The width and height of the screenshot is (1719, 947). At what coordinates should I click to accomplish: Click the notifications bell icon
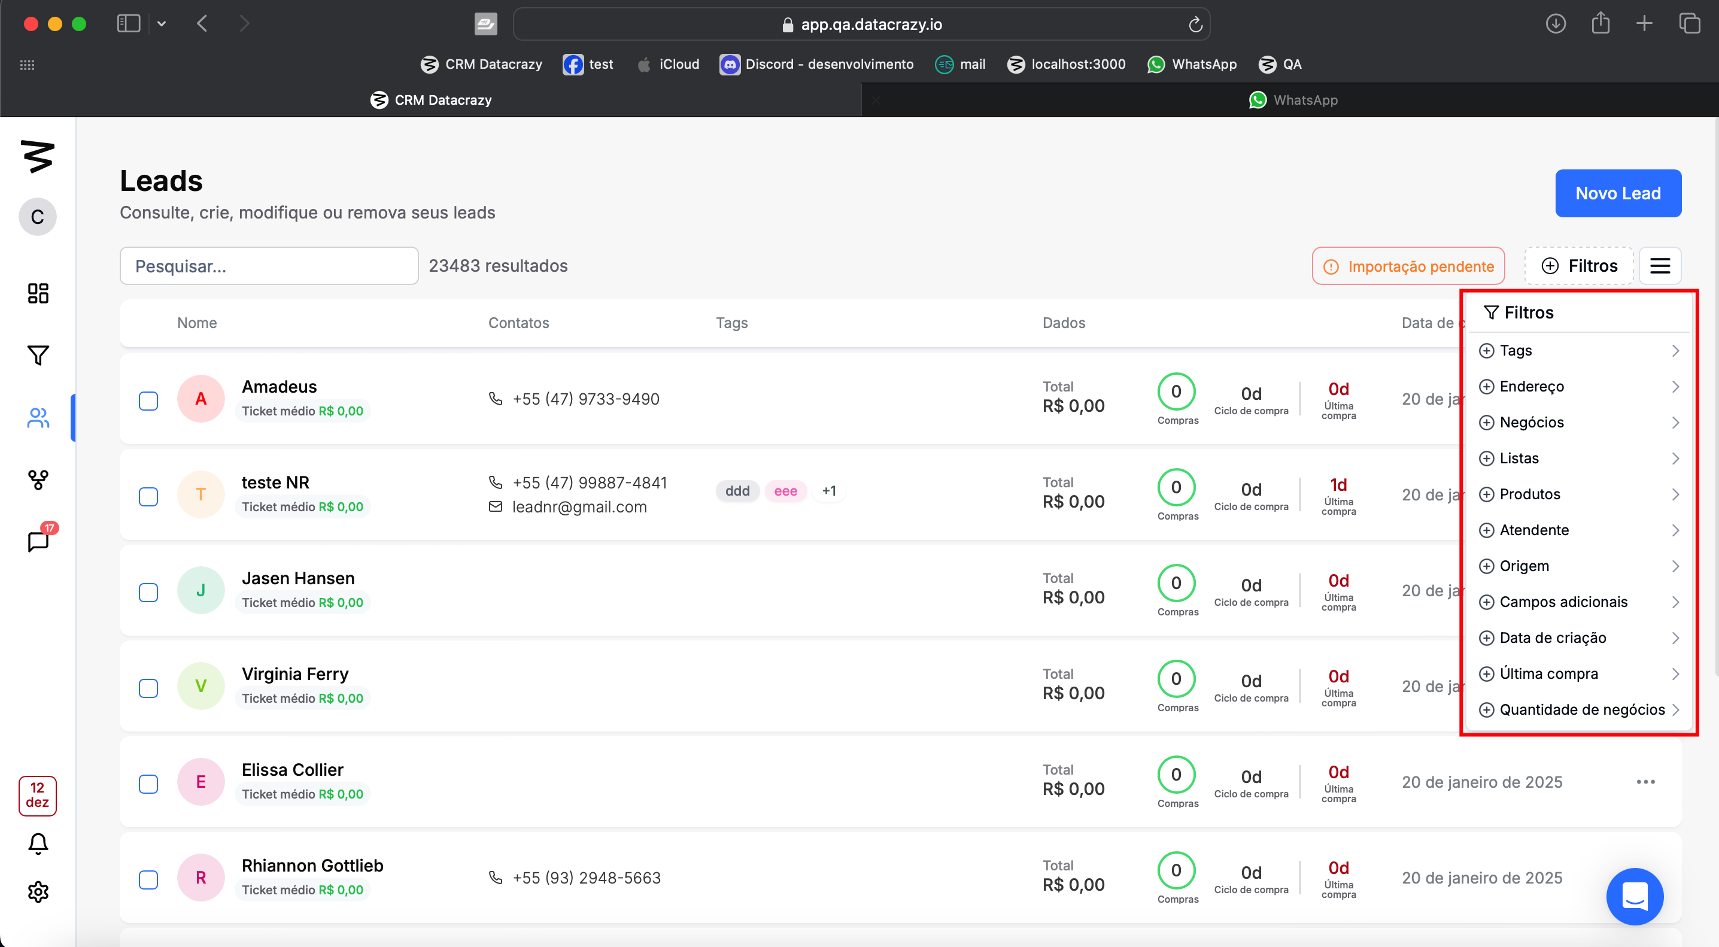tap(38, 843)
